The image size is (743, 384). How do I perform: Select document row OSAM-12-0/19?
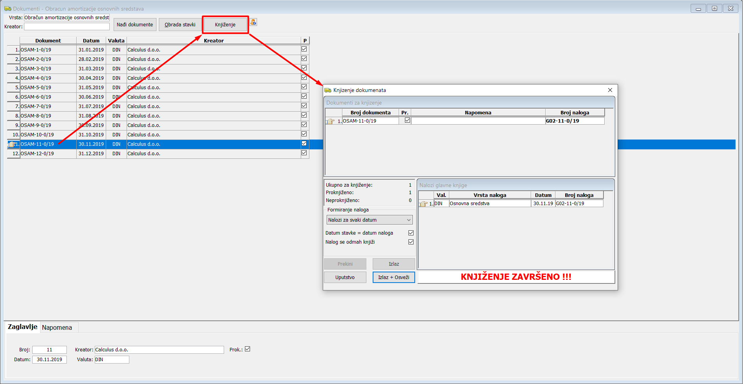pos(37,154)
